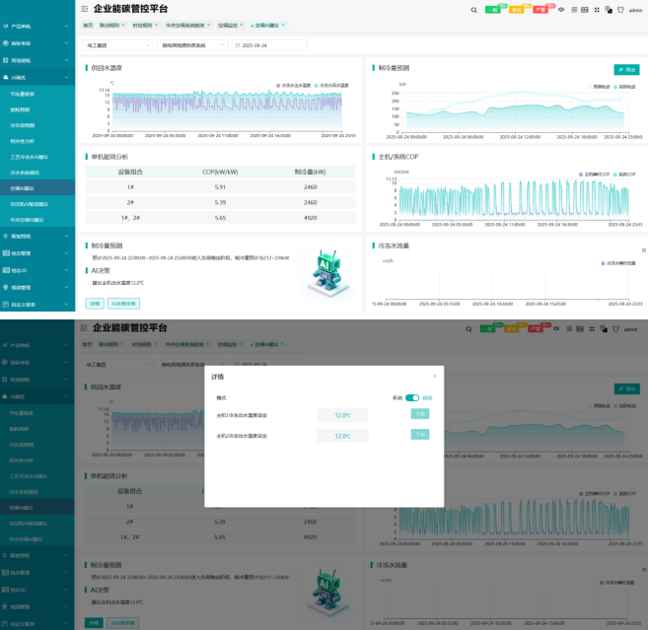Collapse sidebar via hamburger icon beside undimmed platform title

tap(84, 9)
